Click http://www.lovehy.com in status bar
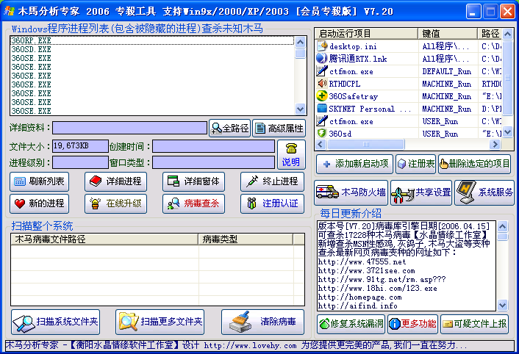Viewport: 519px width, 354px height. [250, 346]
